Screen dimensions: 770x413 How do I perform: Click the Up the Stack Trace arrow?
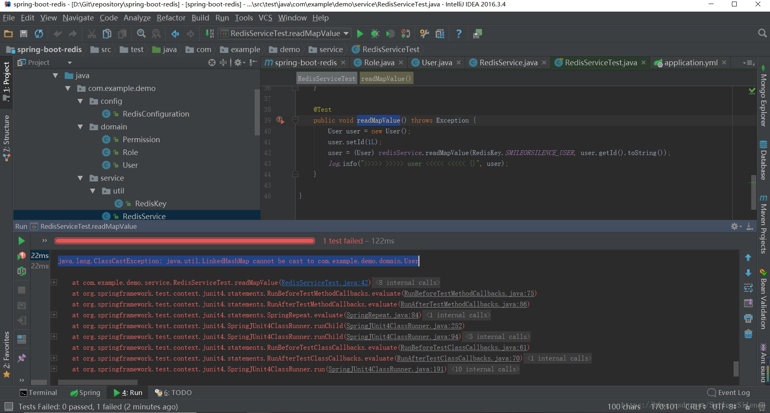pyautogui.click(x=748, y=258)
